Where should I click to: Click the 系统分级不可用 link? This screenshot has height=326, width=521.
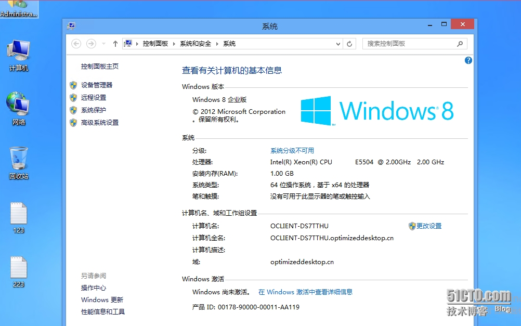coord(292,151)
